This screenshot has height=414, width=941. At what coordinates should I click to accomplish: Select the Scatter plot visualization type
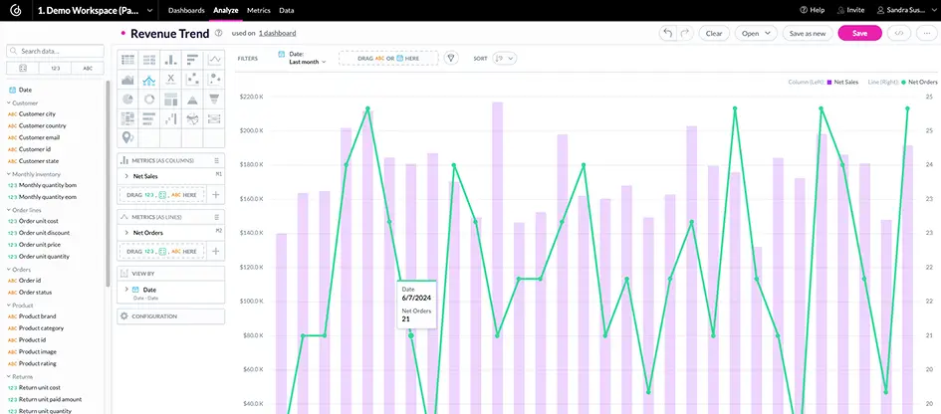coord(192,80)
